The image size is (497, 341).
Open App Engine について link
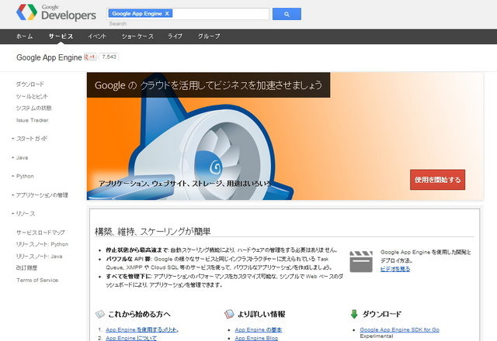point(131,338)
